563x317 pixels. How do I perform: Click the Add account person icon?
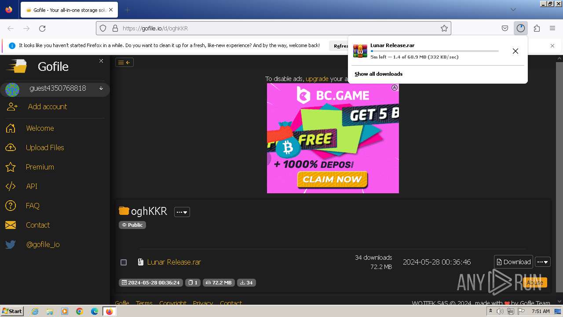tap(12, 107)
